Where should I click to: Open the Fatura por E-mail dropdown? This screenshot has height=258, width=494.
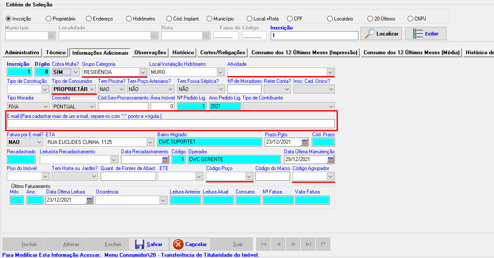(39, 142)
